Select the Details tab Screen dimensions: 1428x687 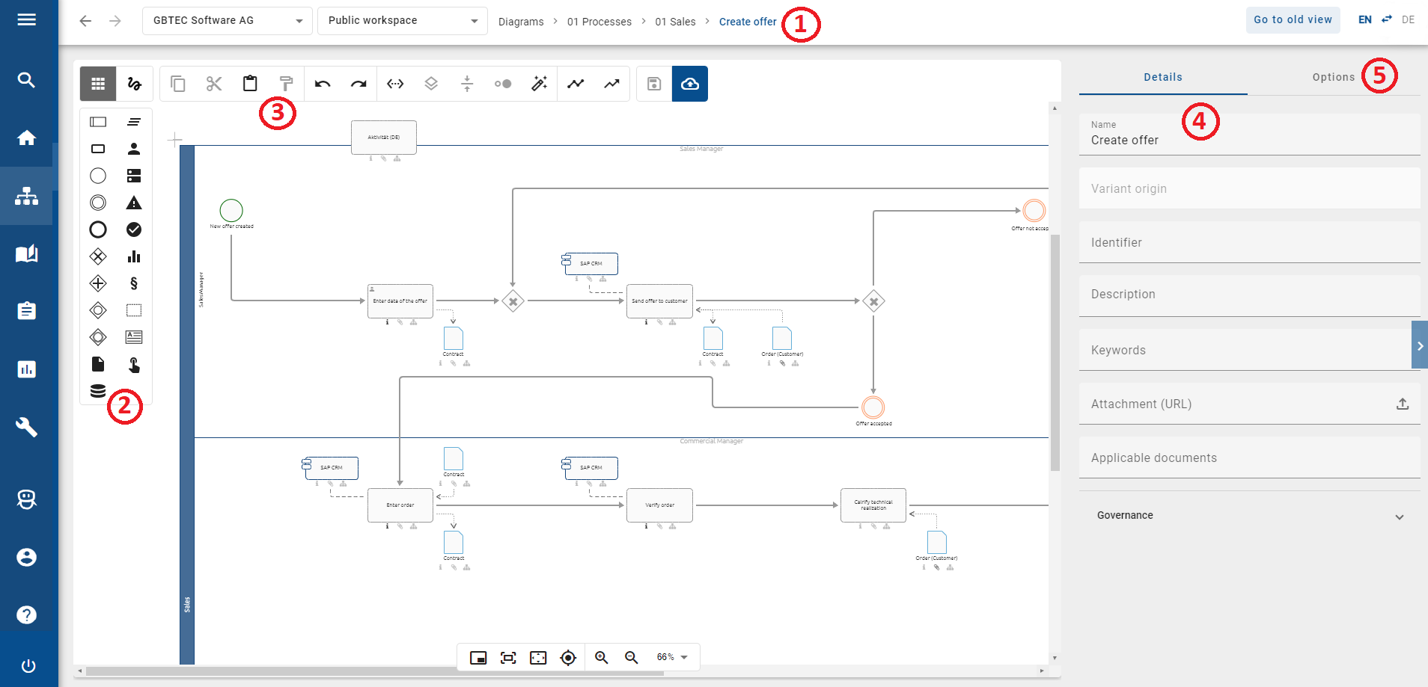[x=1162, y=76]
